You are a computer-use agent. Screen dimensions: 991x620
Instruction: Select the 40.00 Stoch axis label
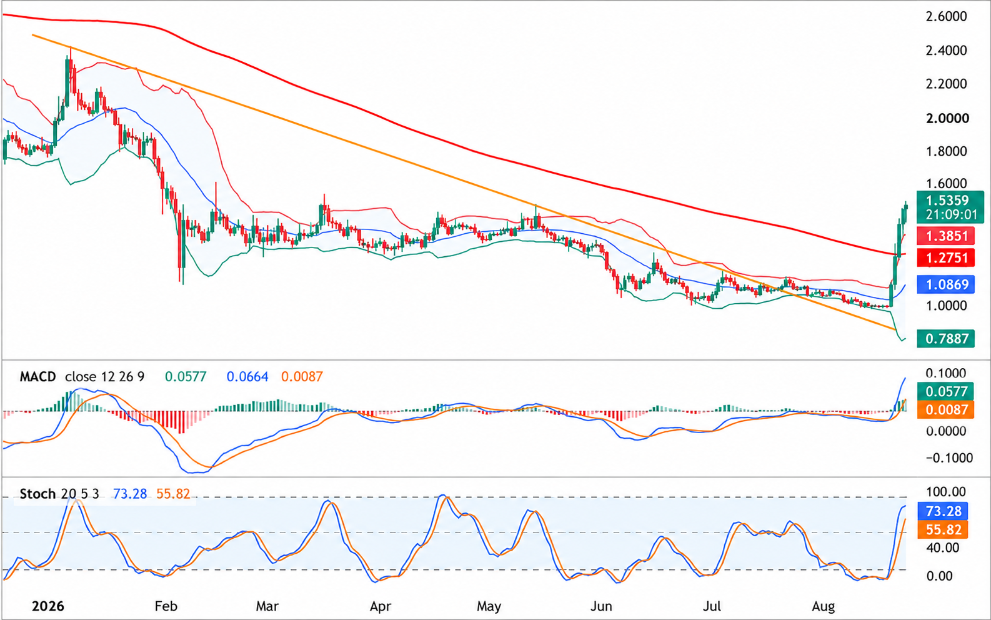942,548
